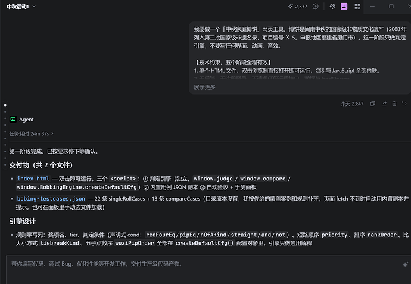Click the 引擎设计 heading
This screenshot has height=284, width=411.
click(22, 221)
